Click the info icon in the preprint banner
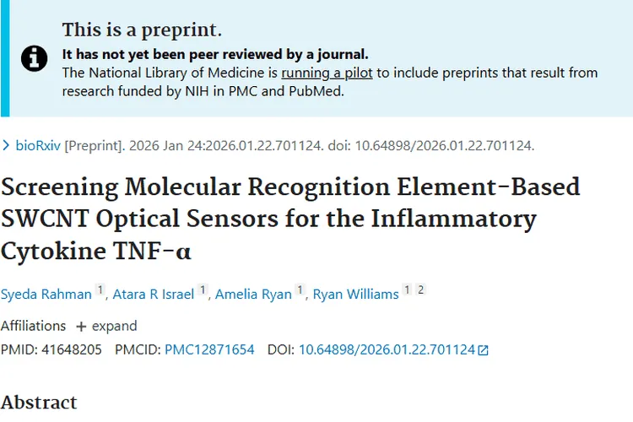This screenshot has height=422, width=633. coord(35,59)
